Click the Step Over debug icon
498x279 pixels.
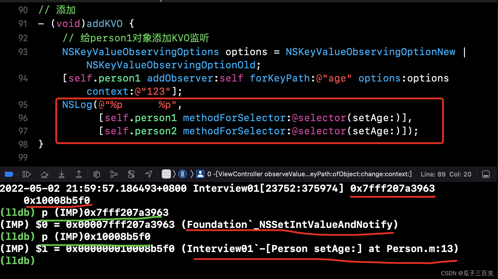click(44, 174)
